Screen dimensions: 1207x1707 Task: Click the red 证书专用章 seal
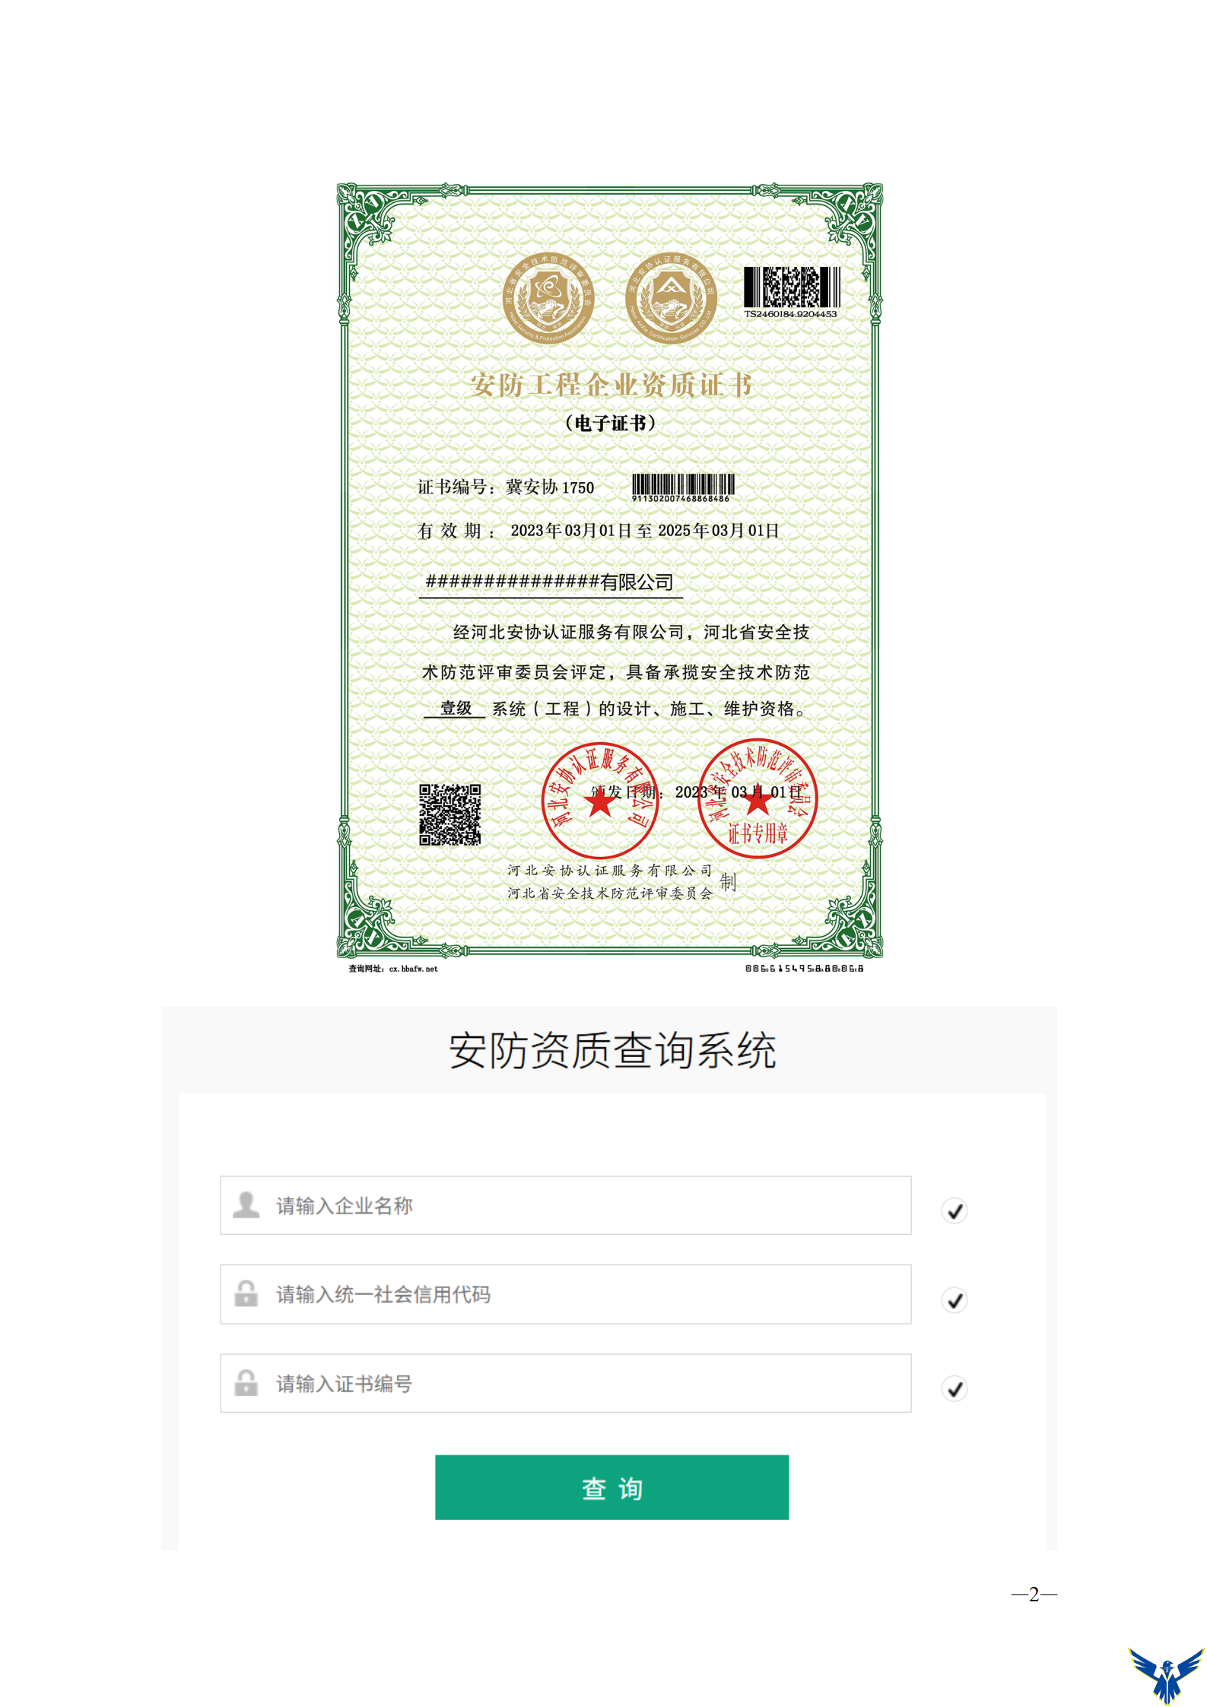click(758, 798)
